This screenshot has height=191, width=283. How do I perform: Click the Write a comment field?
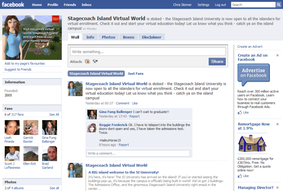[138, 153]
